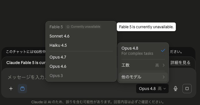Viewport: 200px width, 105px height.
Task: Start voice input with the microphone icon
Action: pyautogui.click(x=176, y=89)
